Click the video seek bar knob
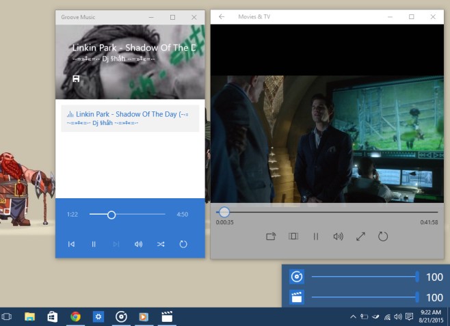This screenshot has height=326, width=450. tap(224, 213)
